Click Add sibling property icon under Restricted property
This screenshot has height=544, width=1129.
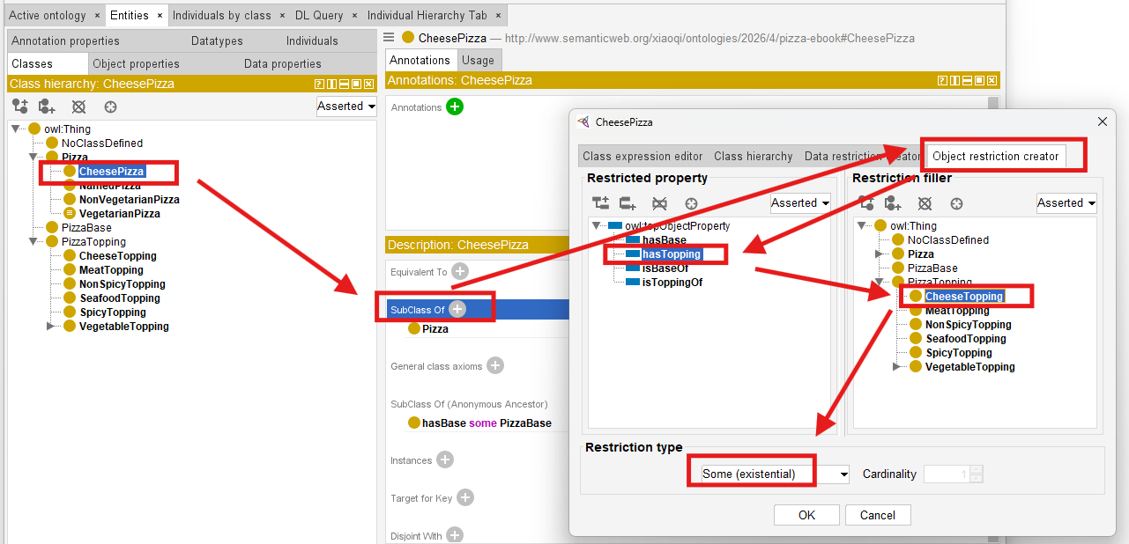pyautogui.click(x=628, y=203)
